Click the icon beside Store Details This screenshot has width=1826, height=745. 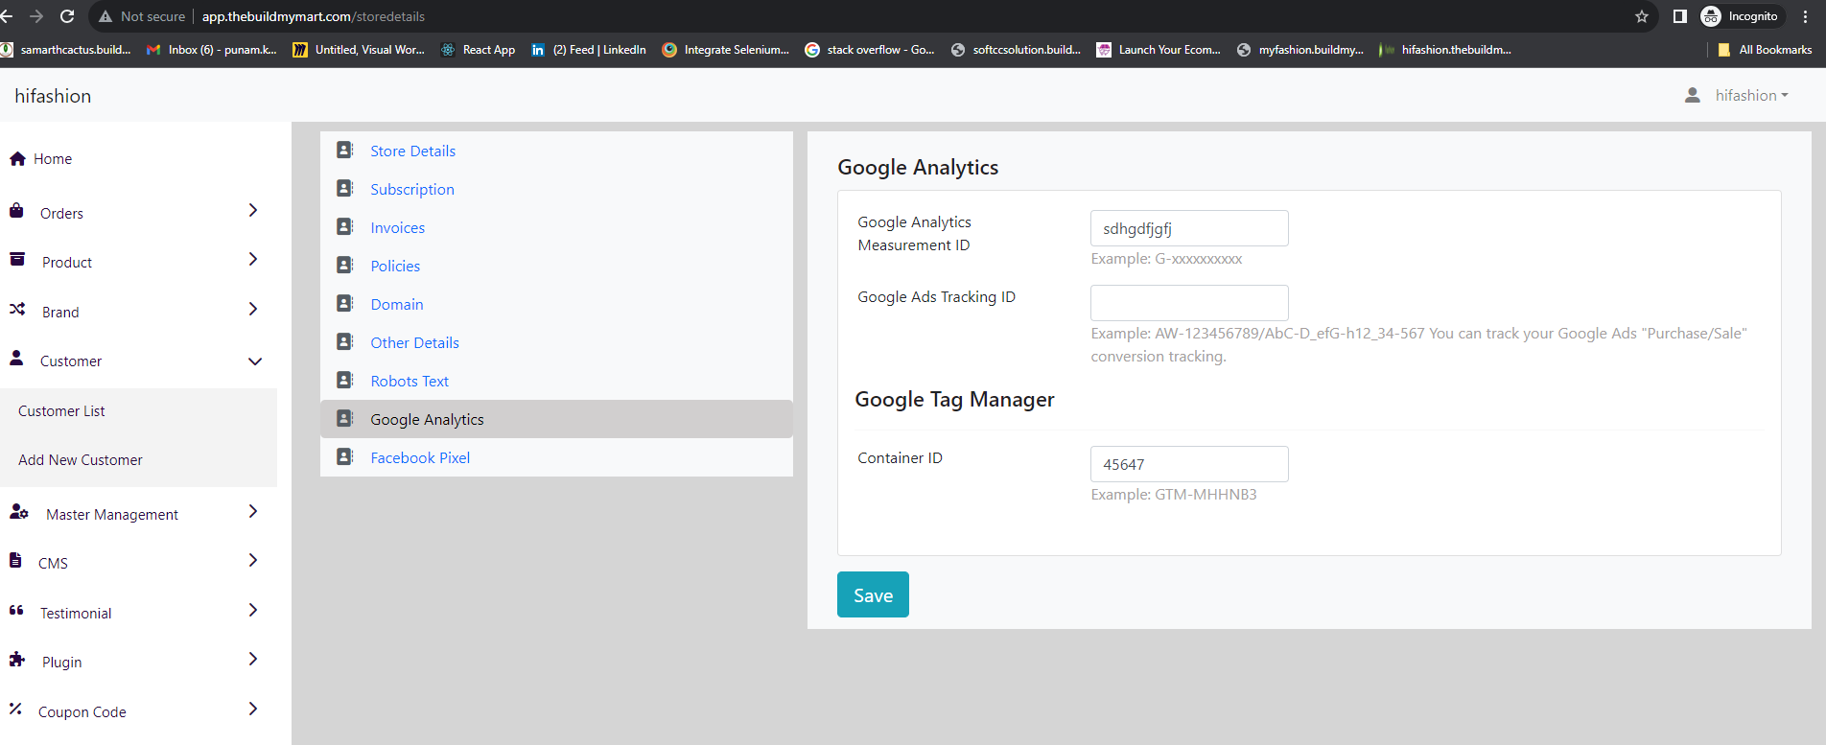coord(345,151)
